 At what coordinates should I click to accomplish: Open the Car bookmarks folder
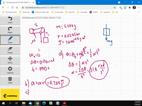click(115, 12)
